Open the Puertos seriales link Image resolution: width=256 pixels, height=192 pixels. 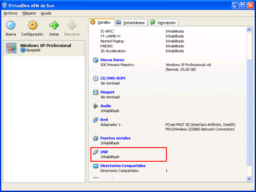click(115, 138)
